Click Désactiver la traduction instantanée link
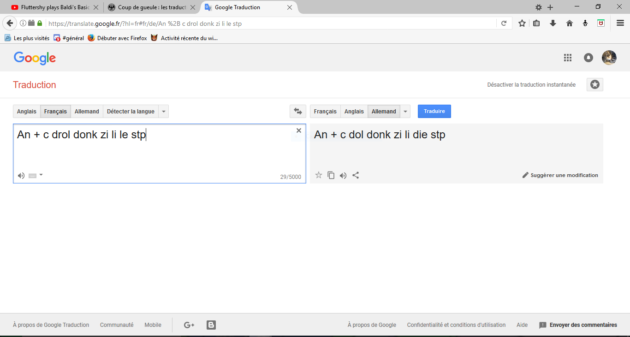 531,85
